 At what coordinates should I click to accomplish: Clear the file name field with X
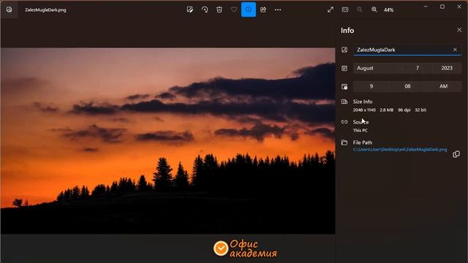pyautogui.click(x=455, y=50)
